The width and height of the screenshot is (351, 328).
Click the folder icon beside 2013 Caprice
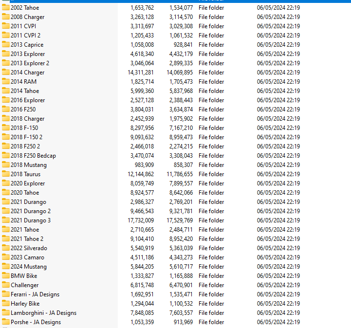click(5, 44)
